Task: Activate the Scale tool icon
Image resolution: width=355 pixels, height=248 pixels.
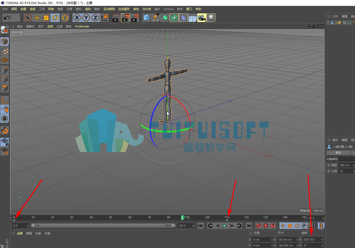Action: click(x=46, y=18)
